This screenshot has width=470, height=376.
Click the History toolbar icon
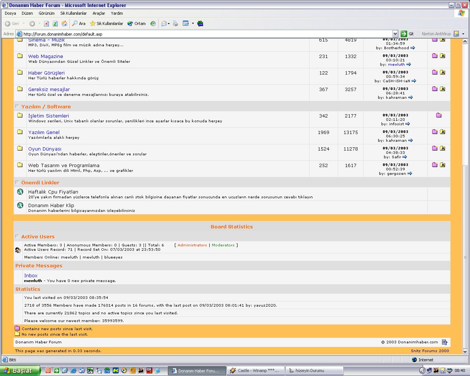pos(153,23)
